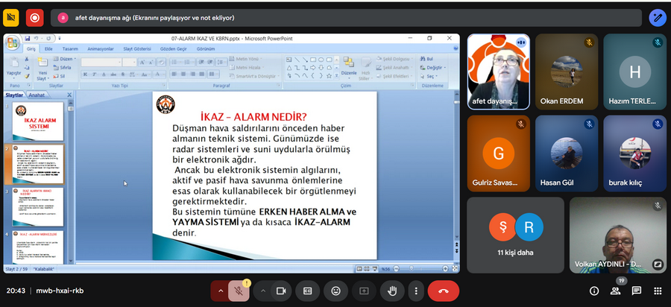
Task: Open the in-call chat panel
Action: [637, 291]
